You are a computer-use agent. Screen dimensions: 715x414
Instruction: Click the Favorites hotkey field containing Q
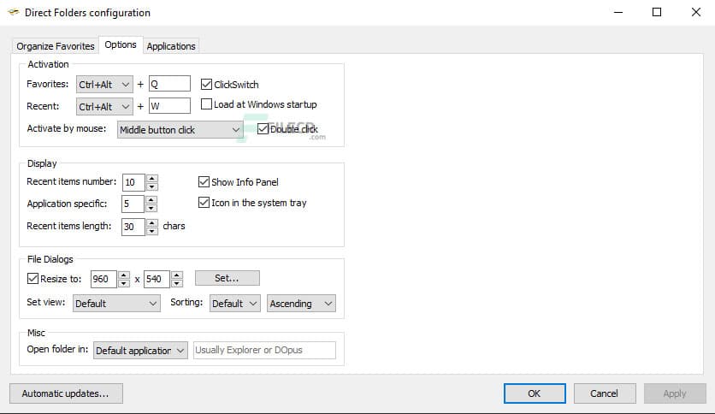[x=169, y=84]
